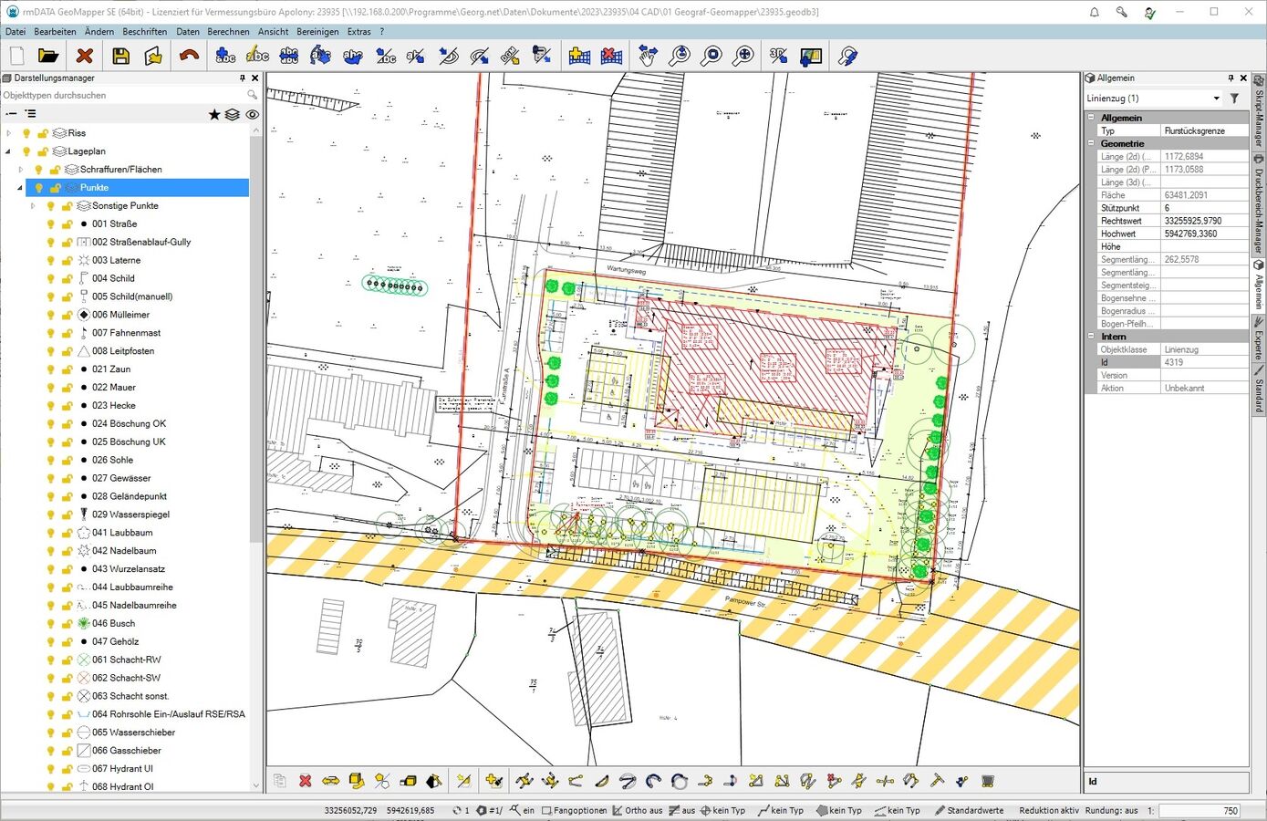Screen dimensions: 1267x821
Task: Click Fangoptionen in the status bar
Action: tap(574, 810)
